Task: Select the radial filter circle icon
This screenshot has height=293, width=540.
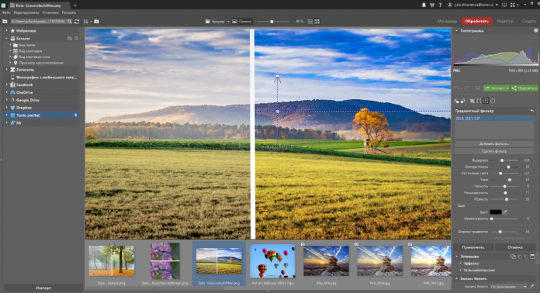Action: [493, 101]
